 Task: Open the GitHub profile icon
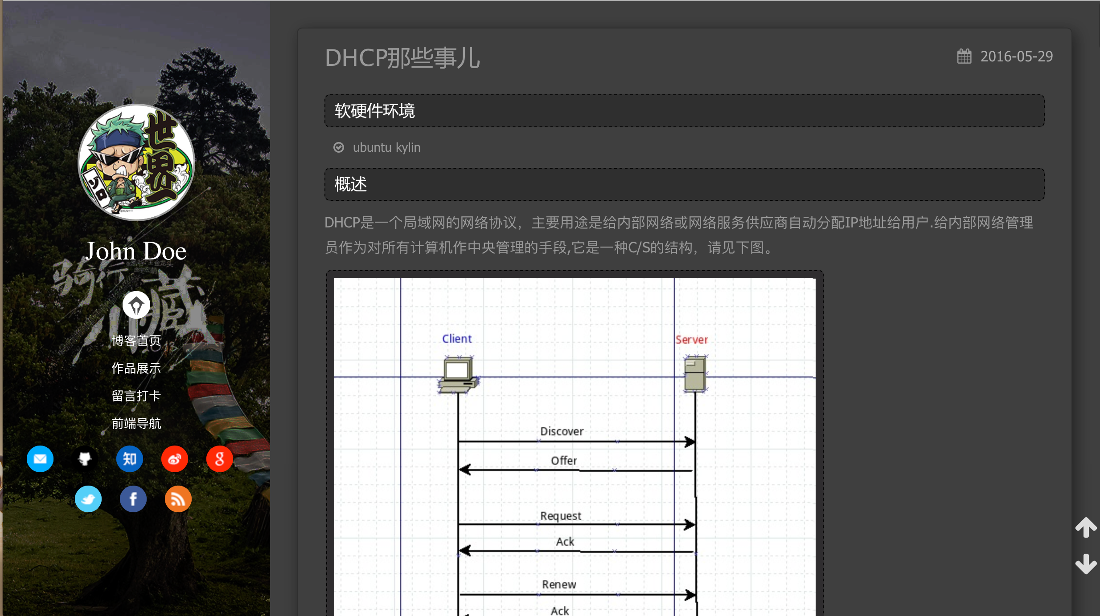(85, 459)
